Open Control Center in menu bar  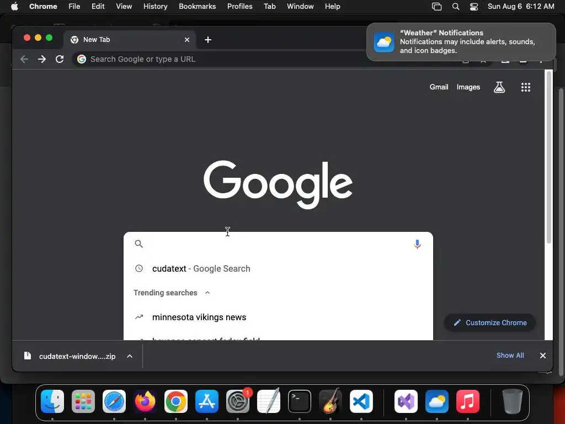click(474, 7)
